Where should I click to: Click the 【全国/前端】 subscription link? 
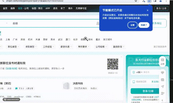(12, 68)
